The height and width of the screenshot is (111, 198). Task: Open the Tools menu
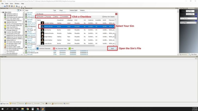[7, 4]
